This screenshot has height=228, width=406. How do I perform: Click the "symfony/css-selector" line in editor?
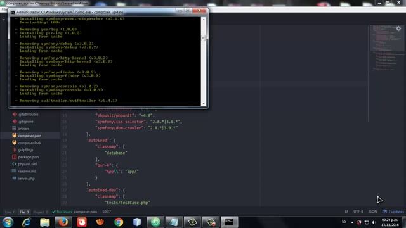point(138,122)
